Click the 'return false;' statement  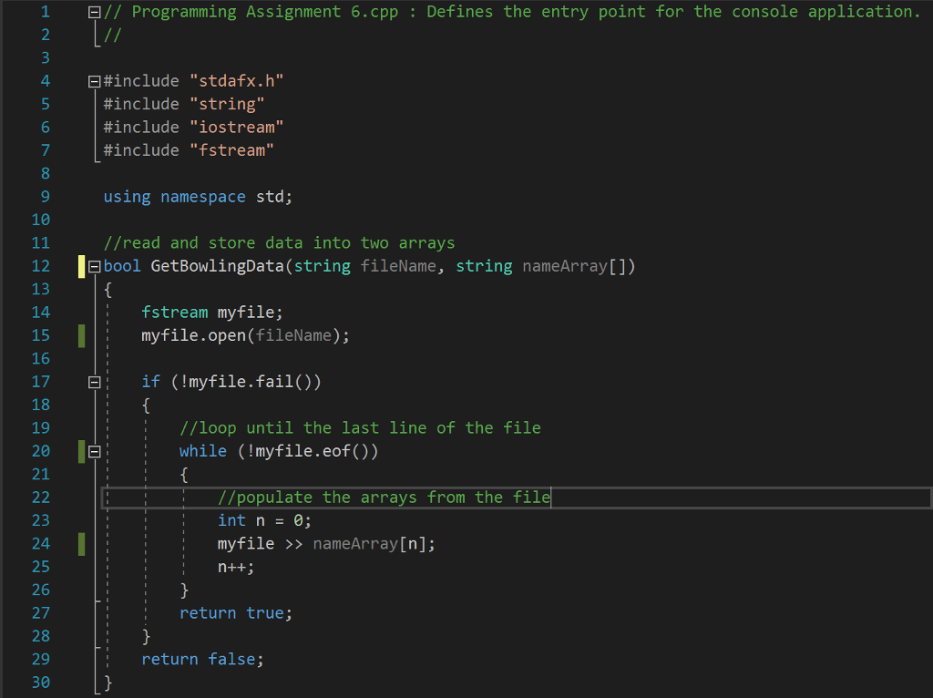[202, 658]
